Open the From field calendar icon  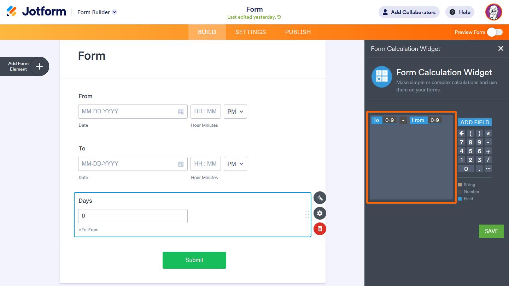(x=181, y=112)
